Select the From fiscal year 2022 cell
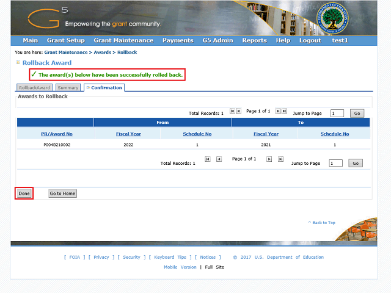This screenshot has width=391, height=293. point(128,145)
